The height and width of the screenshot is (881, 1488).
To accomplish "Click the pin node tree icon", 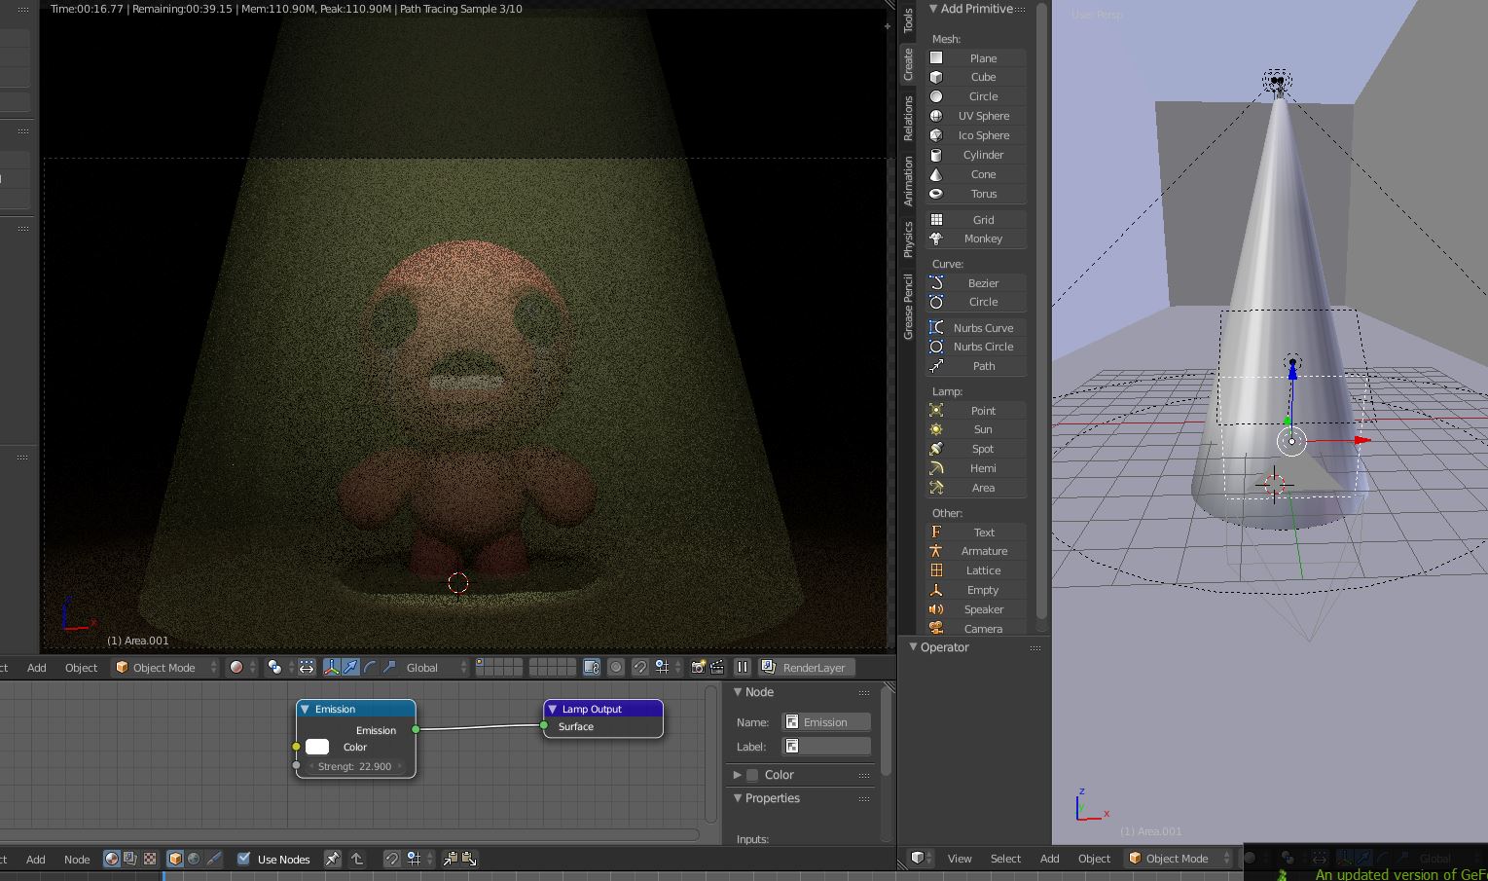I will tap(333, 859).
